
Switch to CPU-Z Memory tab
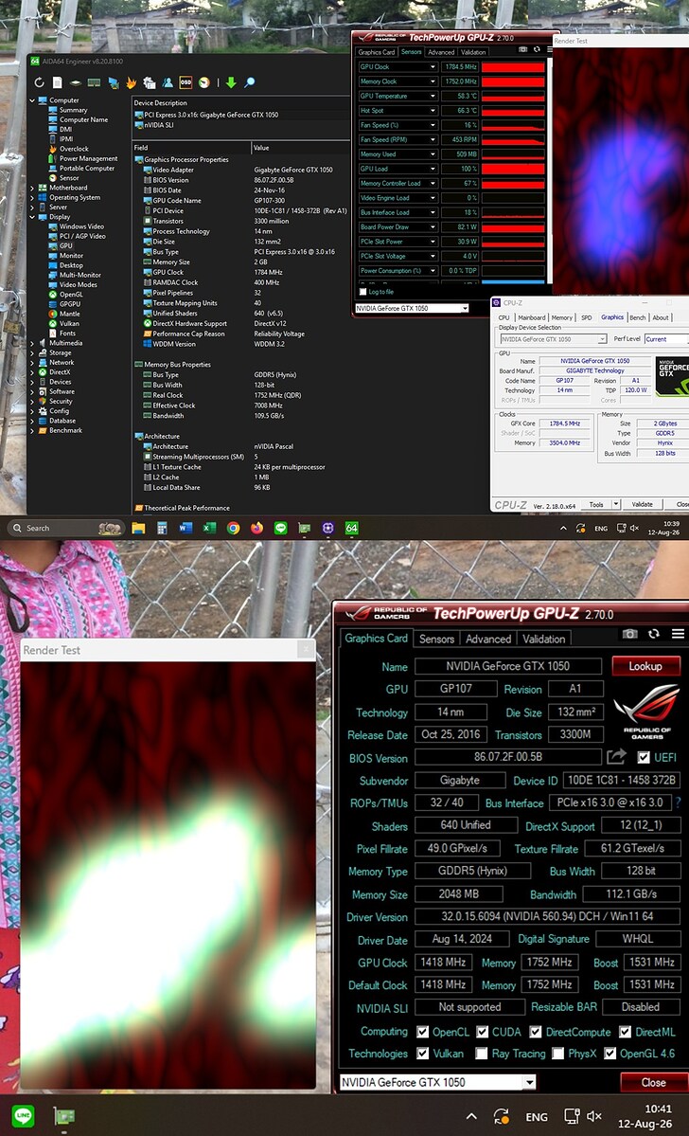[x=561, y=317]
